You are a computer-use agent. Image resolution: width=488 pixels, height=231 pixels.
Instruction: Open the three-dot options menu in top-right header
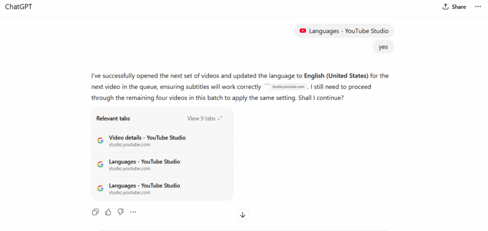point(478,7)
